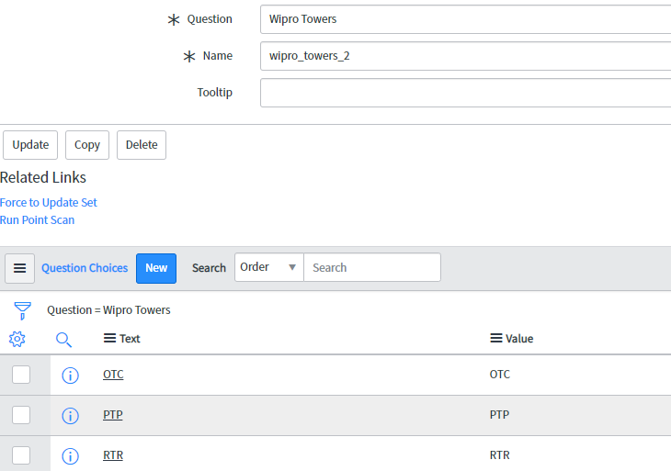Preview RTR record info icon
This screenshot has height=471, width=671.
point(70,456)
